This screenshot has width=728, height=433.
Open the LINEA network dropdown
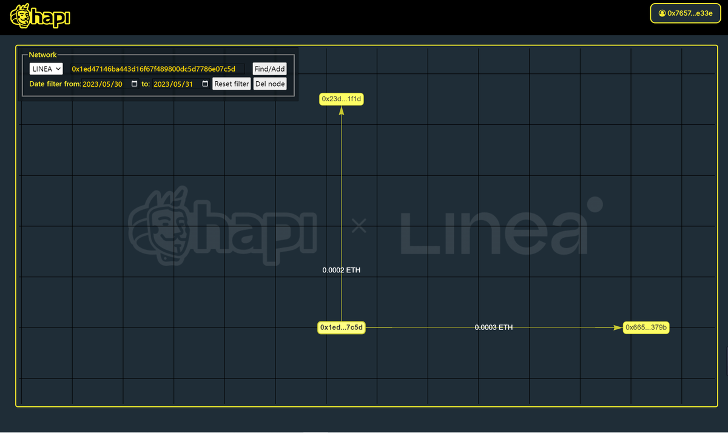(x=46, y=69)
